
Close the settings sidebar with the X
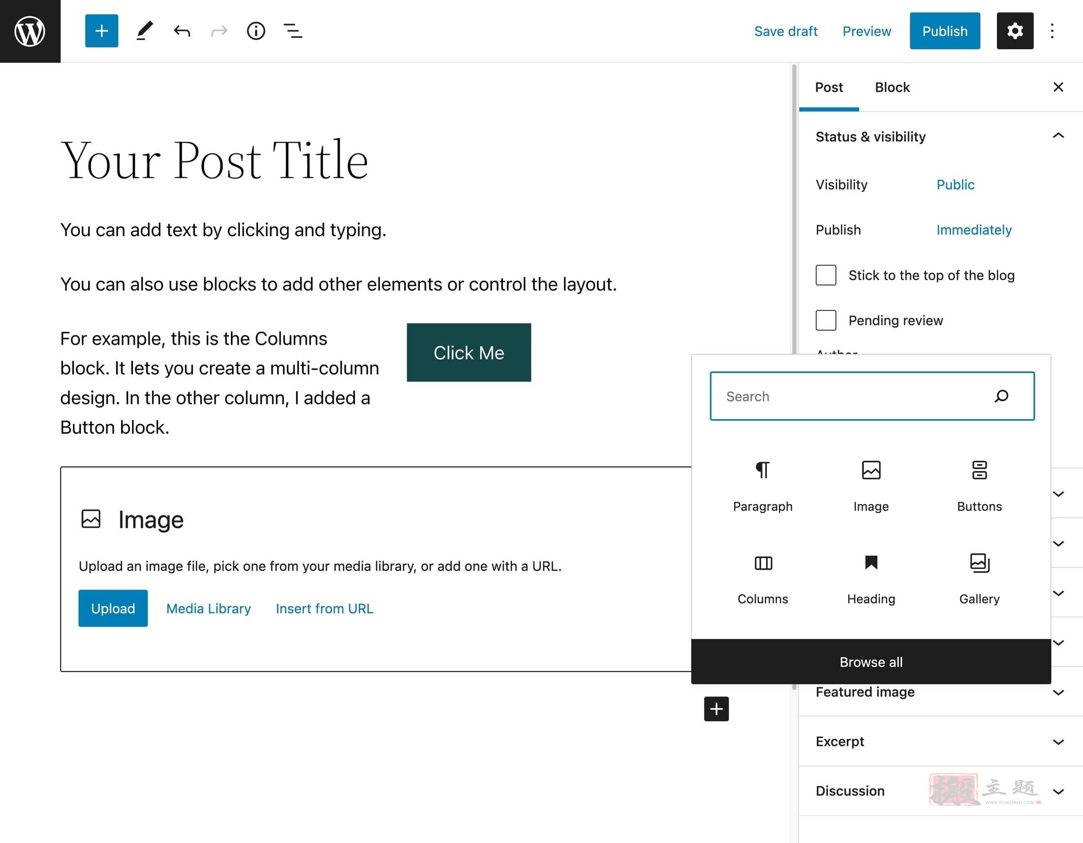pyautogui.click(x=1058, y=87)
